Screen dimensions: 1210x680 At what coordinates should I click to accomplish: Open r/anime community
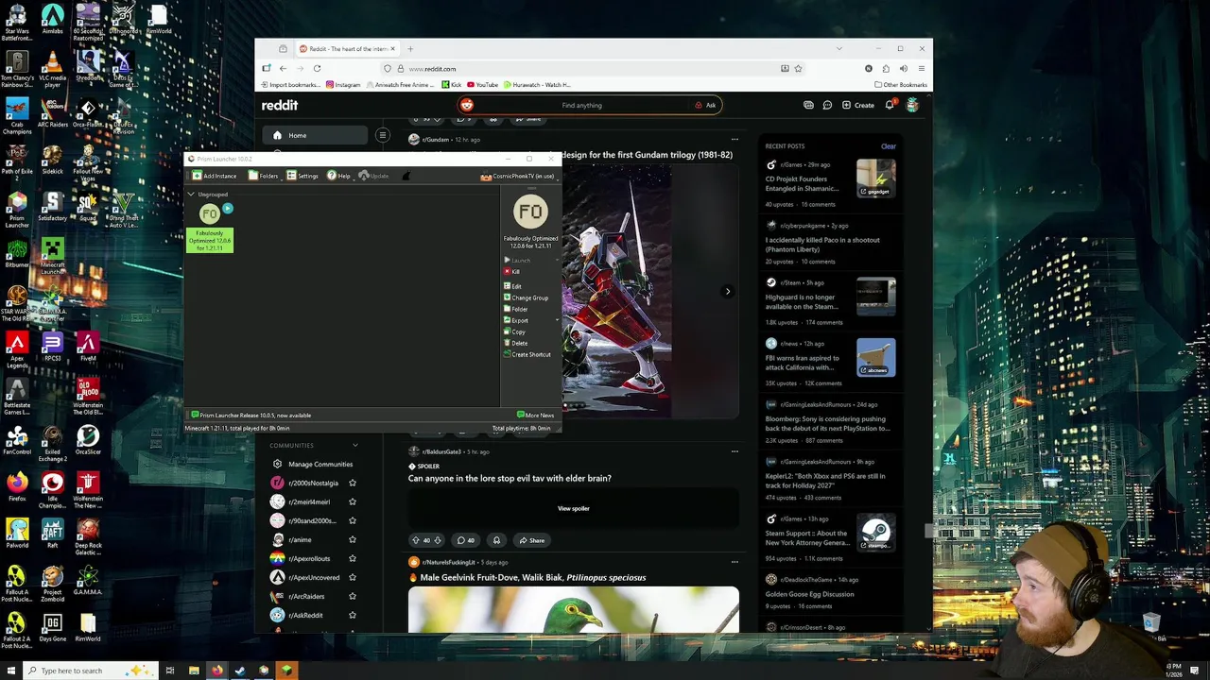300,539
